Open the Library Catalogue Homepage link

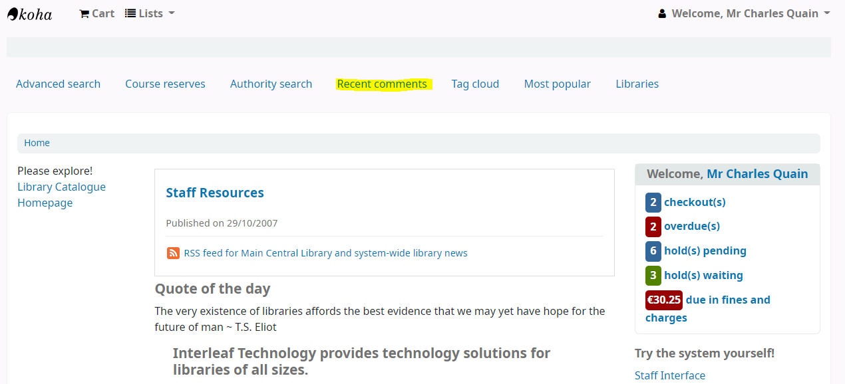61,195
